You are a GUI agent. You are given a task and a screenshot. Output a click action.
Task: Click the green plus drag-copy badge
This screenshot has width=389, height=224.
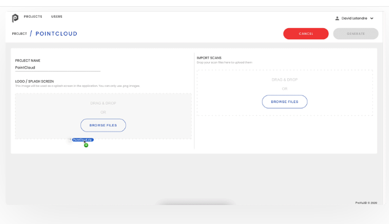(86, 145)
